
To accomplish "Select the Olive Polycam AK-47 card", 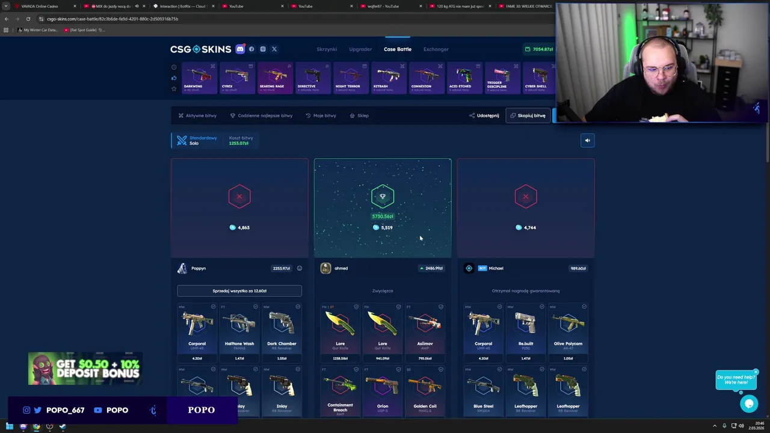I will [x=568, y=333].
